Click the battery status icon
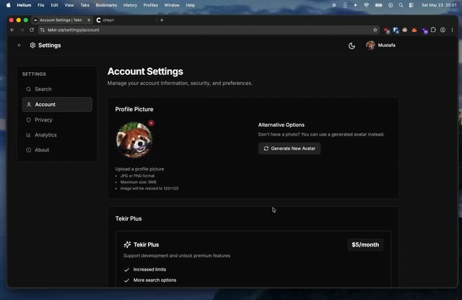 pyautogui.click(x=378, y=5)
